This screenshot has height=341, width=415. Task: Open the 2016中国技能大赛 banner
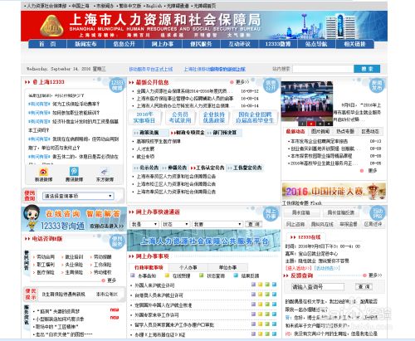pyautogui.click(x=334, y=191)
